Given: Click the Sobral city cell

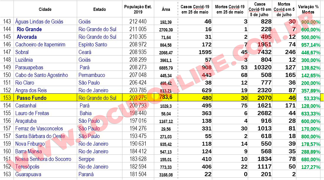Looking at the screenshot, I should click(45, 52).
